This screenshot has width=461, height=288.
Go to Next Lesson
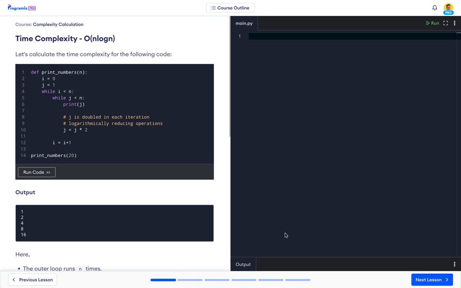pos(432,280)
